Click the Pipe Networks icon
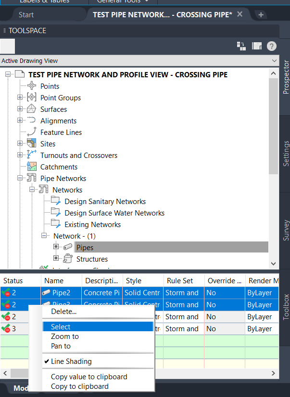Image resolution: width=290 pixels, height=397 pixels. click(31, 178)
